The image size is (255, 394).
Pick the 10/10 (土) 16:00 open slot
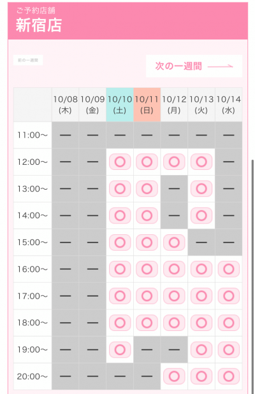[120, 269]
